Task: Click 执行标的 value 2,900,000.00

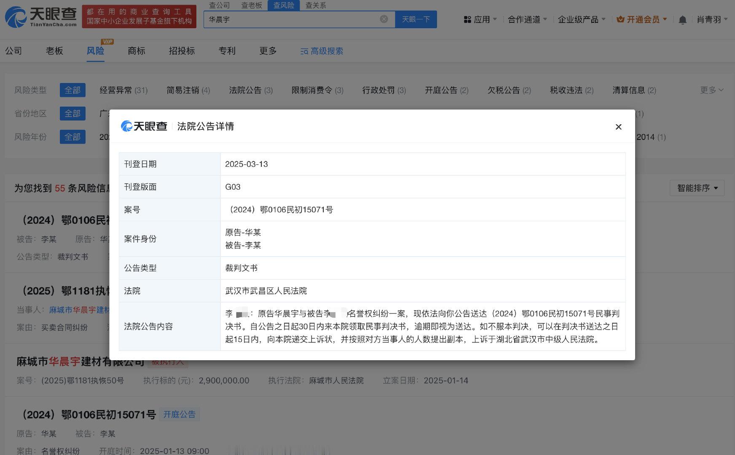Action: [x=224, y=380]
